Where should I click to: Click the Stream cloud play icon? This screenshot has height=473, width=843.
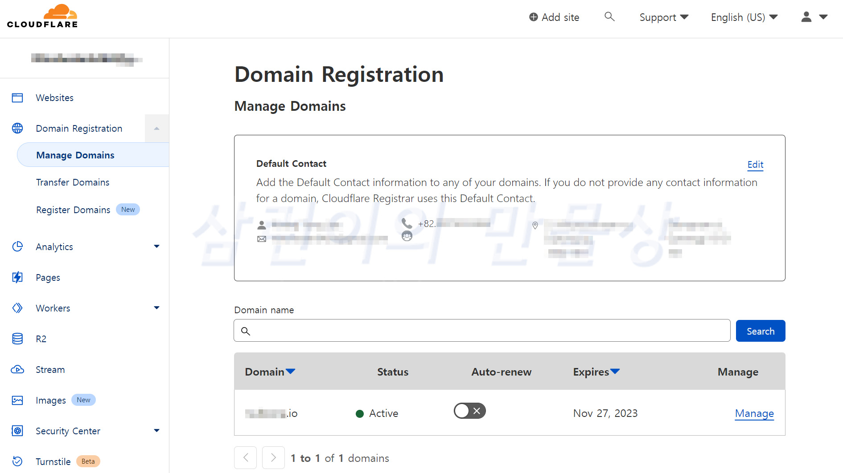click(17, 369)
